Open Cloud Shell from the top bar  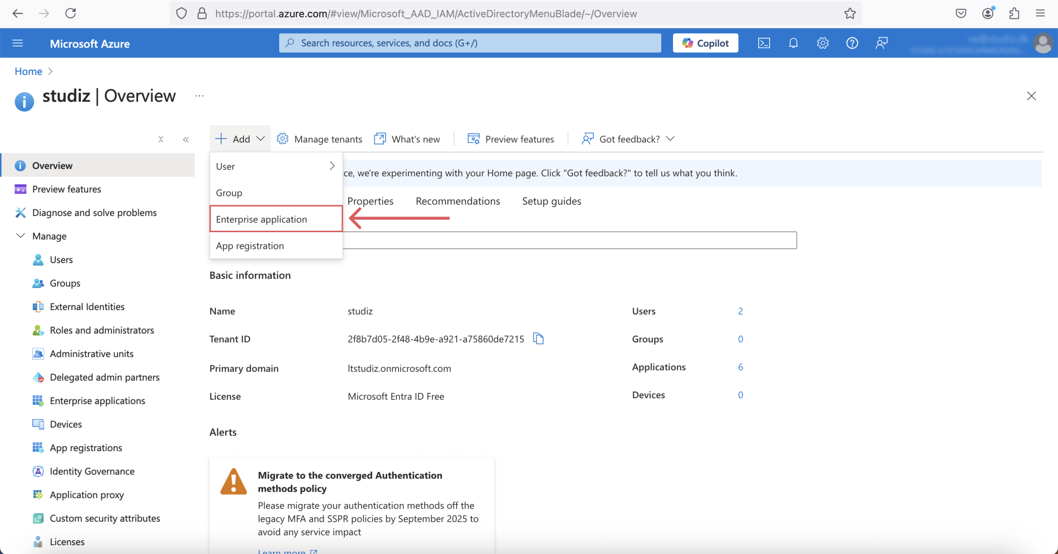(x=764, y=43)
